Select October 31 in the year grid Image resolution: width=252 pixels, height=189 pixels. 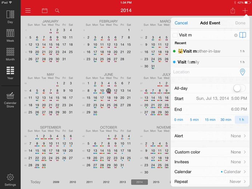point(122,165)
